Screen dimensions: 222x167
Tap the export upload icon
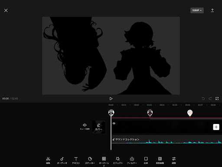coord(212,10)
